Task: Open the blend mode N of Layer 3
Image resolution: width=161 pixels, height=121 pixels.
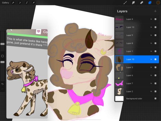Action: coord(151,67)
